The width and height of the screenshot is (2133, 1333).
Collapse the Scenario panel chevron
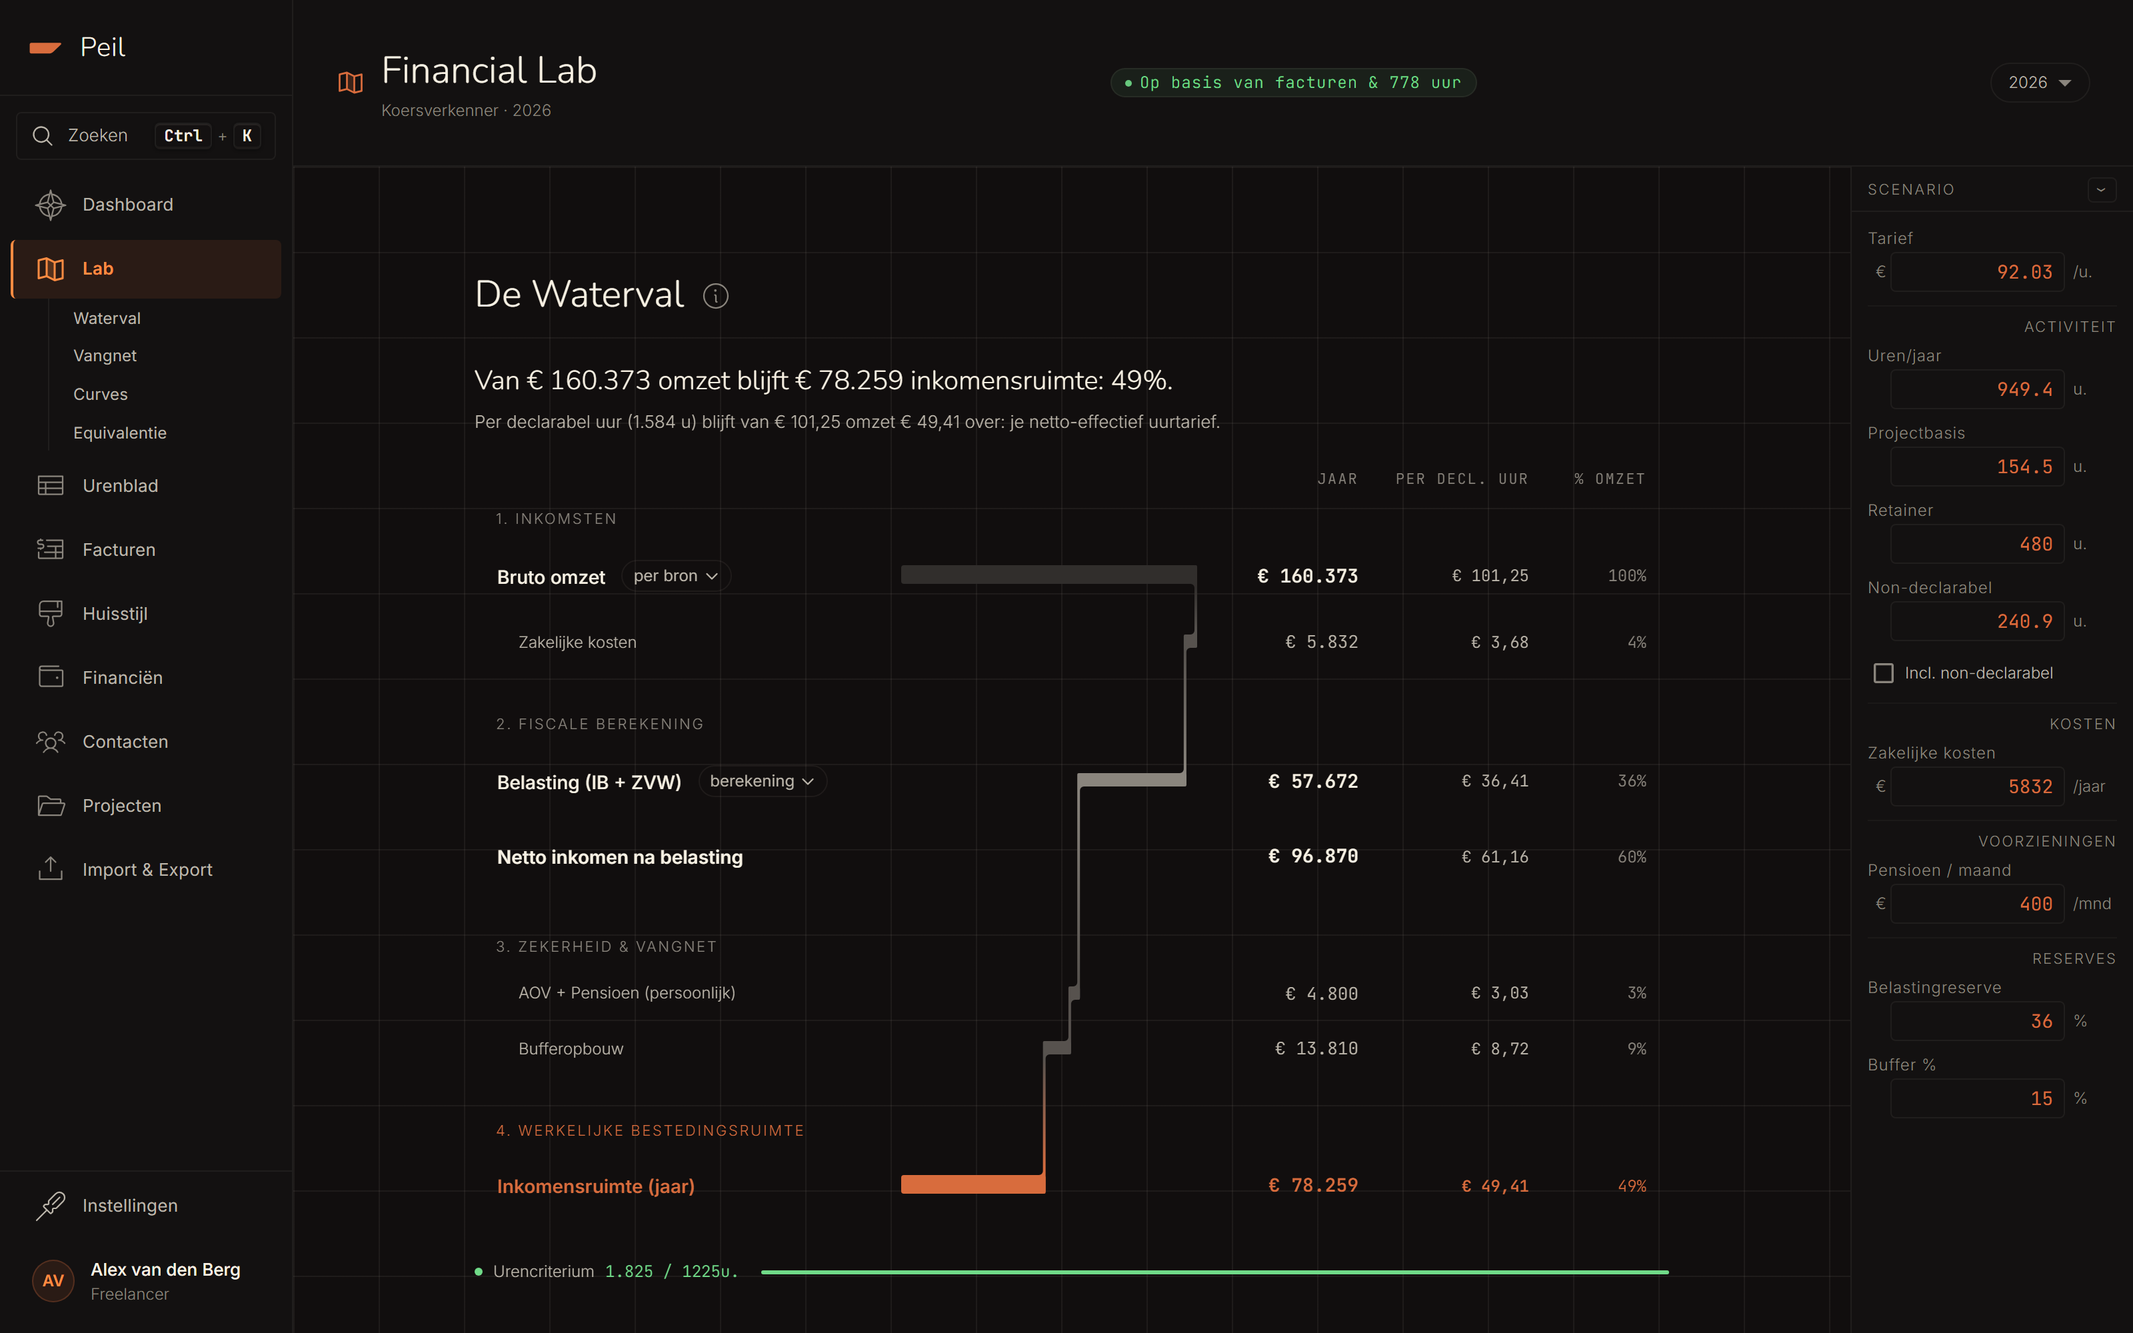pyautogui.click(x=2101, y=189)
